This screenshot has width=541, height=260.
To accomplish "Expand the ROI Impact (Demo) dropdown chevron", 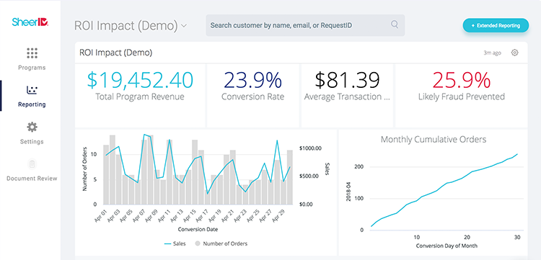I will (x=184, y=25).
